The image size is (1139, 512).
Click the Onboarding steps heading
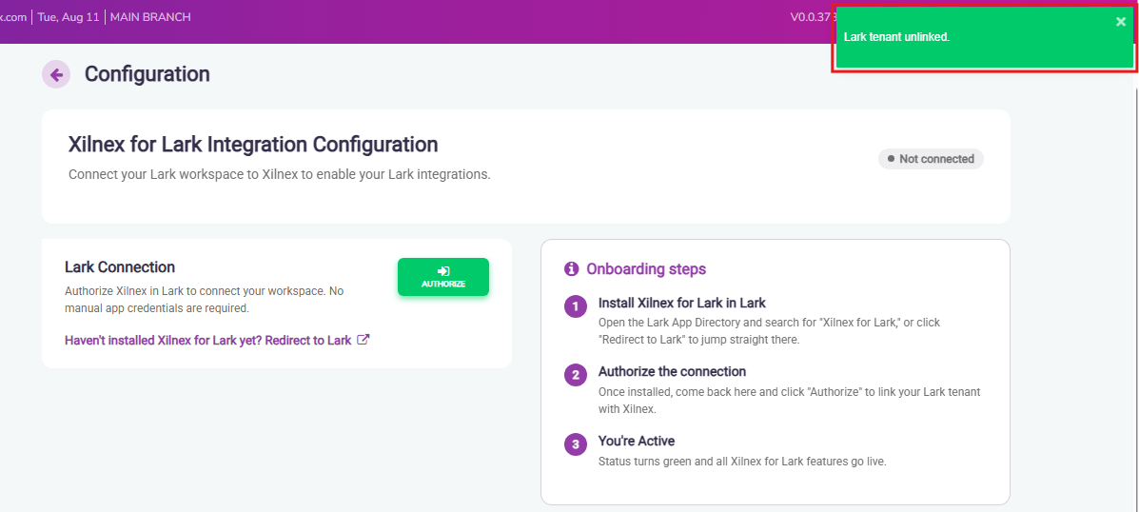pyautogui.click(x=646, y=269)
